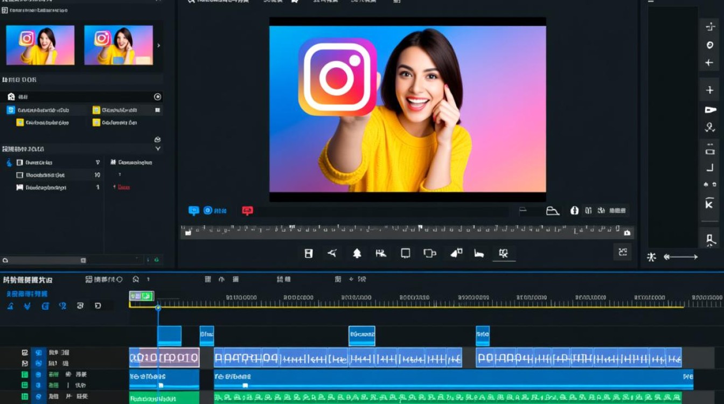
Task: Select the first media thumbnail in the bin
Action: 40,45
